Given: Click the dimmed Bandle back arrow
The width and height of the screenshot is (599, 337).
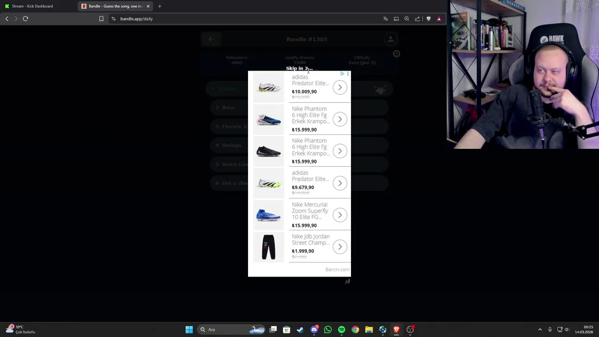Looking at the screenshot, I should pos(211,39).
